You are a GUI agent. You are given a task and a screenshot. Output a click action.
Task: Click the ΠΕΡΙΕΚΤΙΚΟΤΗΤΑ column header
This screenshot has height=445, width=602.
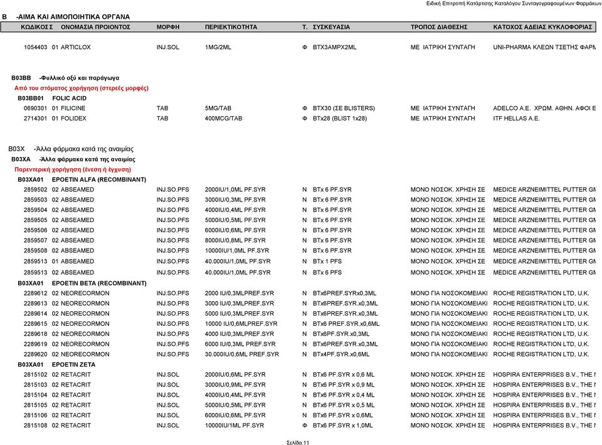(231, 27)
